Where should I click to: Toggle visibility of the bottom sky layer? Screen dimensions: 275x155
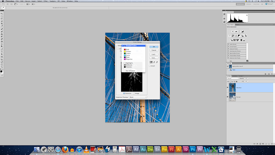[228, 97]
